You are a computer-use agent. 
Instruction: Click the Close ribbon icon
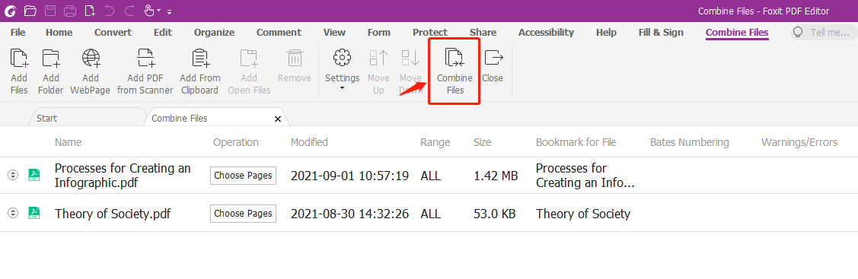point(493,57)
